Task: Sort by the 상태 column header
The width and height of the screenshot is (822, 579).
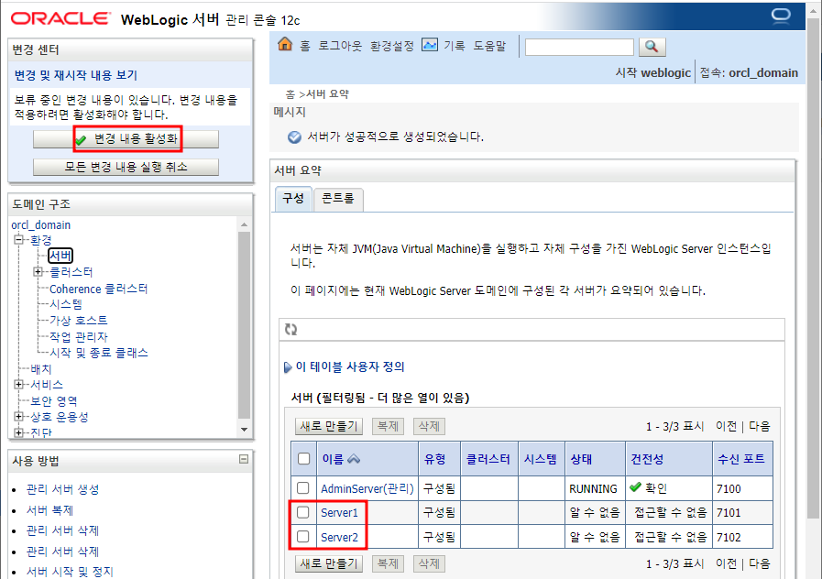Action: pos(581,459)
